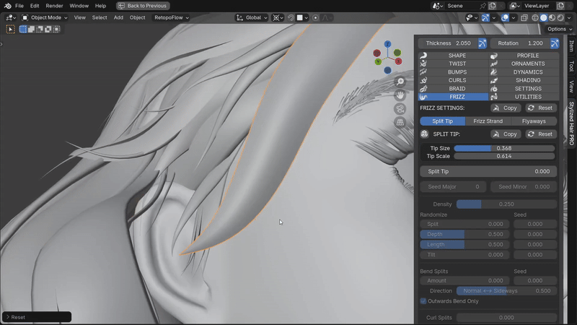Click the viewport zoom magnifier icon

coord(400,82)
